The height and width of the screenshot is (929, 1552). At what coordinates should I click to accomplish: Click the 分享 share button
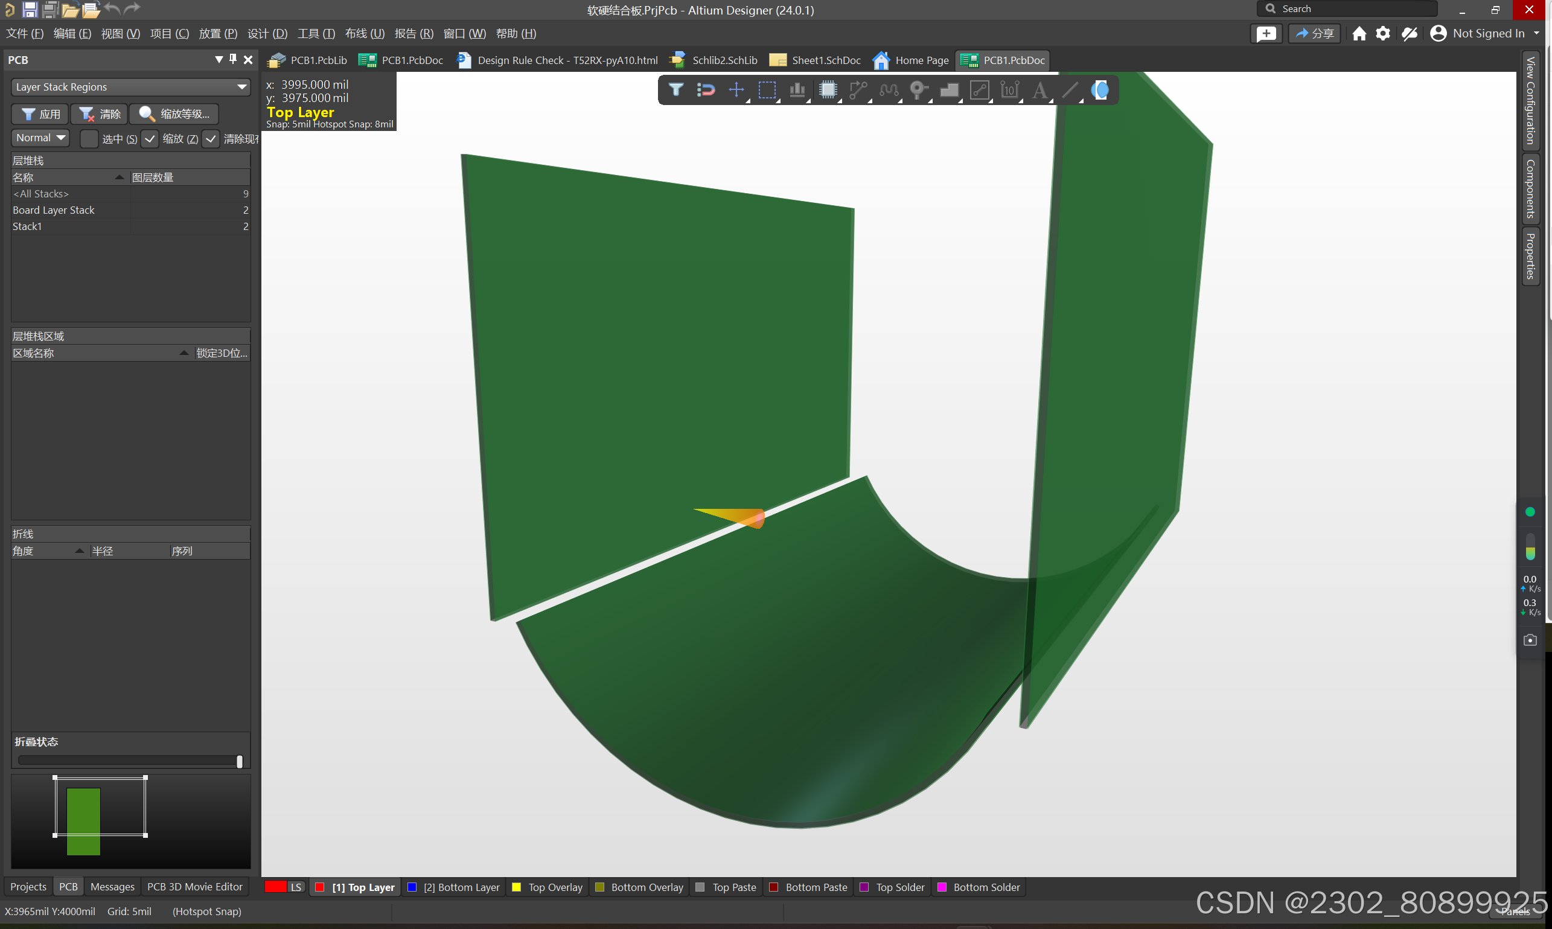point(1314,34)
